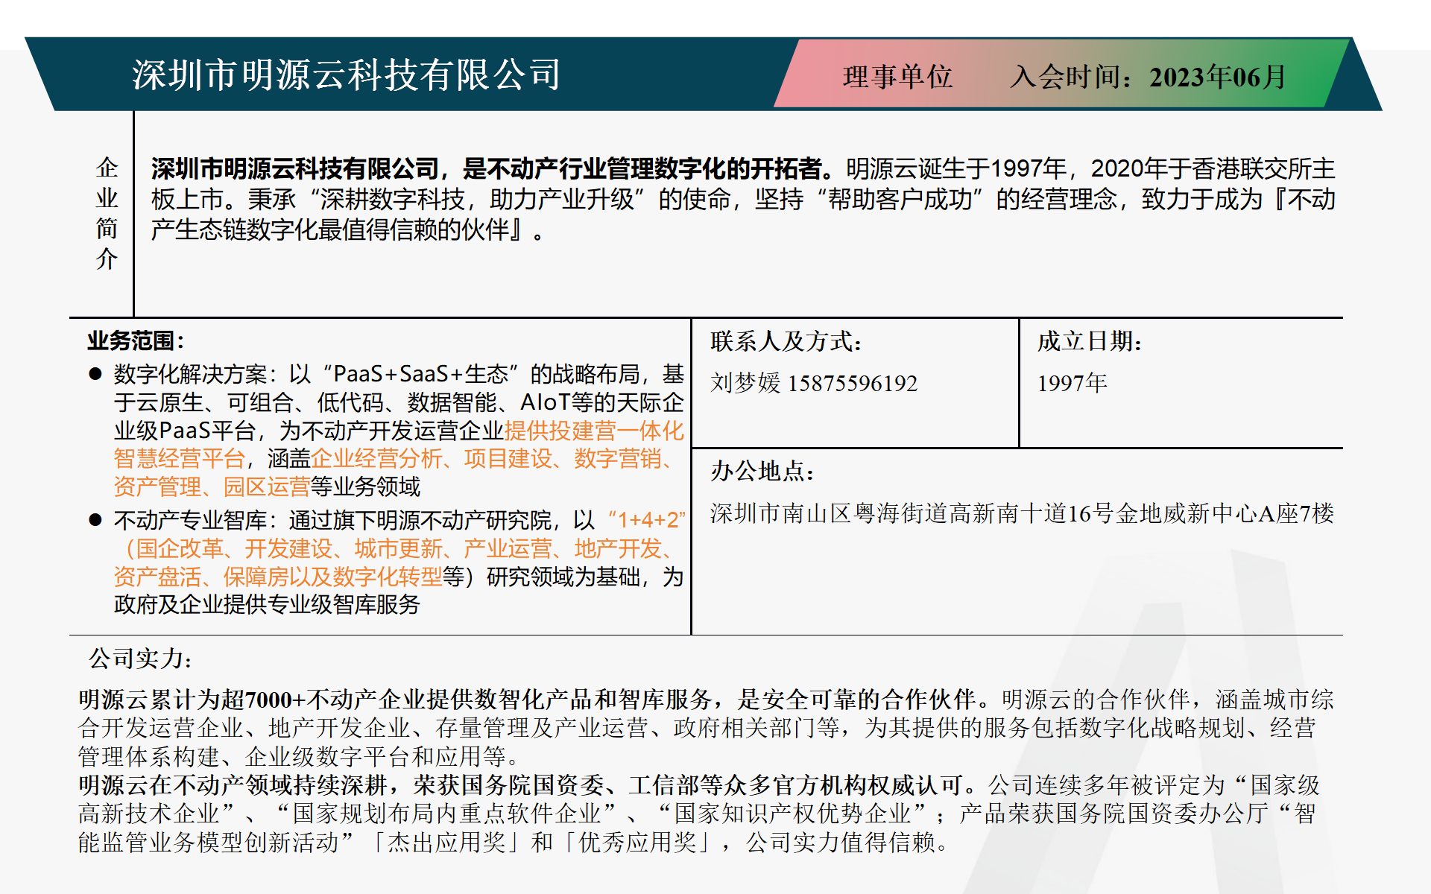Click the company title 深圳市明源云科技有限公司
Image resolution: width=1431 pixels, height=894 pixels.
[x=346, y=74]
